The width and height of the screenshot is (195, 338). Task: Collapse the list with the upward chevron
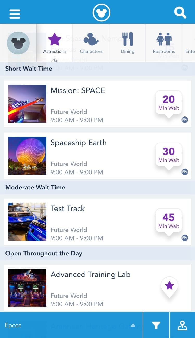[x=133, y=325]
